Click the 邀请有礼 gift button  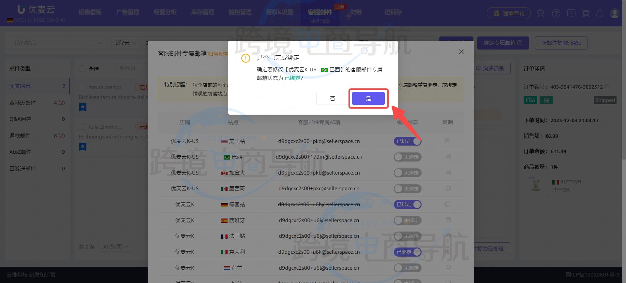(x=509, y=13)
